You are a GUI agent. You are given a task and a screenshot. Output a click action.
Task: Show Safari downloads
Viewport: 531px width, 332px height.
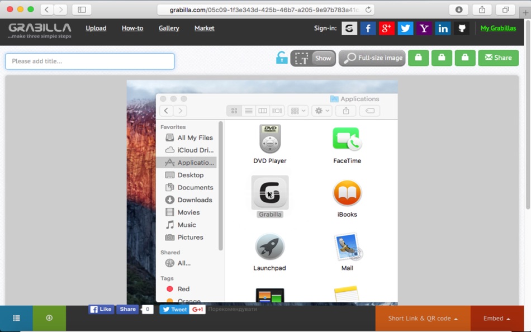(458, 10)
